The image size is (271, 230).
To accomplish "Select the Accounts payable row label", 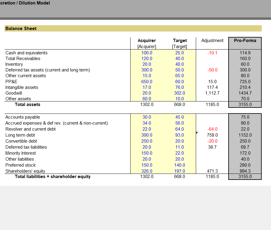I will [23, 117].
